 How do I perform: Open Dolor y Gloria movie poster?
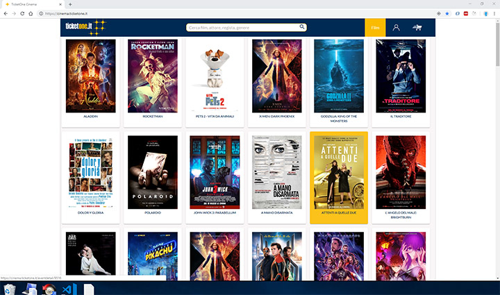pyautogui.click(x=90, y=172)
